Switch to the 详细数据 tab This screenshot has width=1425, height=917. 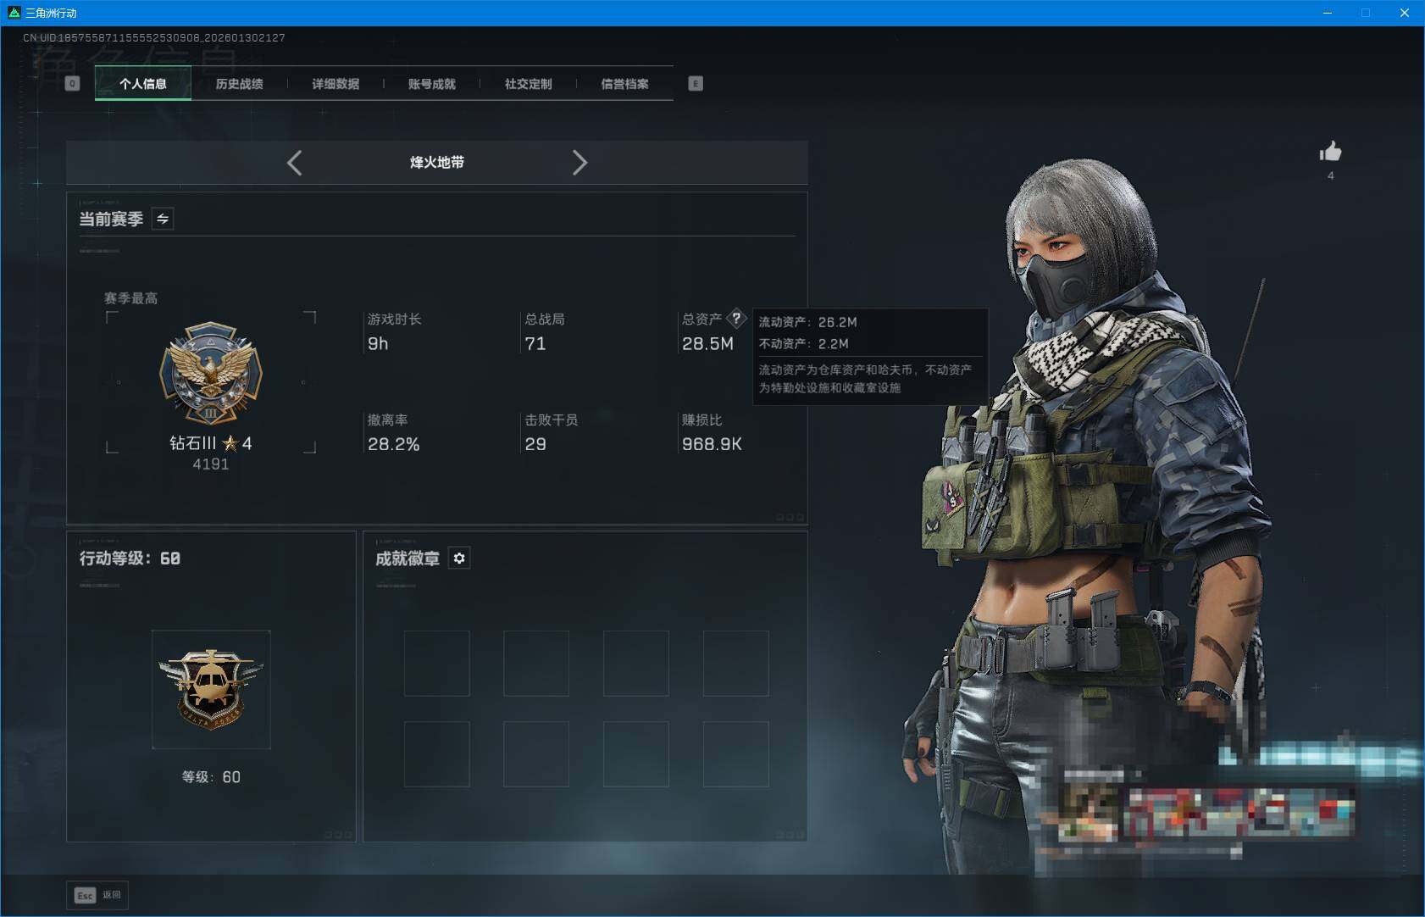point(335,84)
